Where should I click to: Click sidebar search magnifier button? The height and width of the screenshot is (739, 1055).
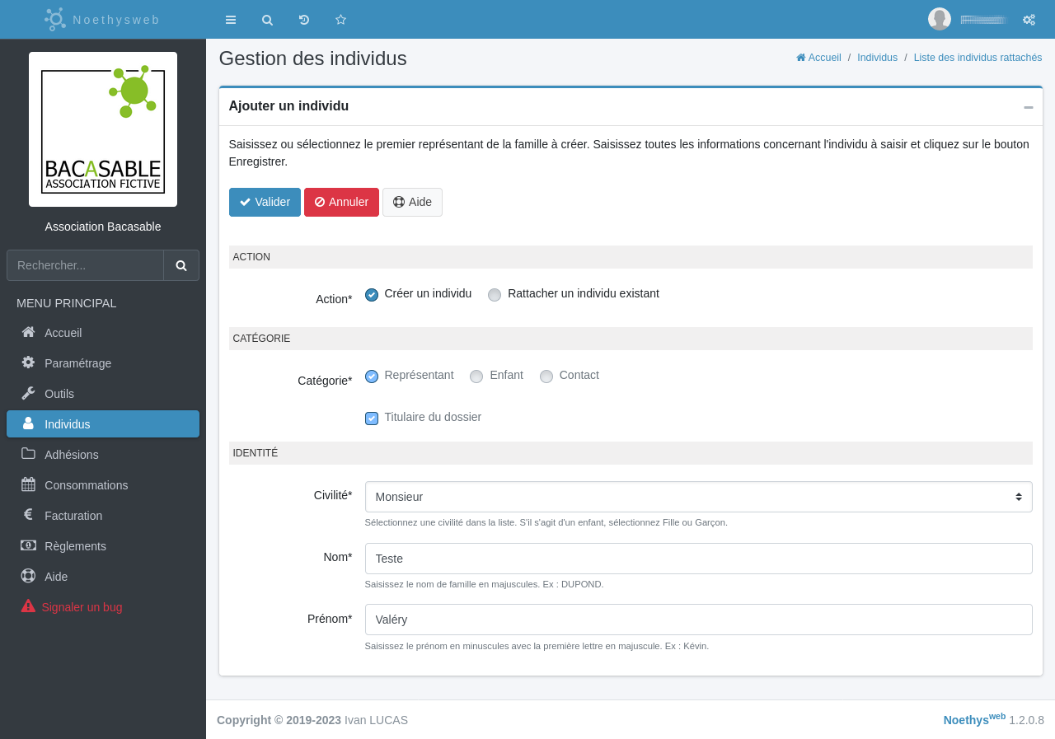pyautogui.click(x=181, y=265)
